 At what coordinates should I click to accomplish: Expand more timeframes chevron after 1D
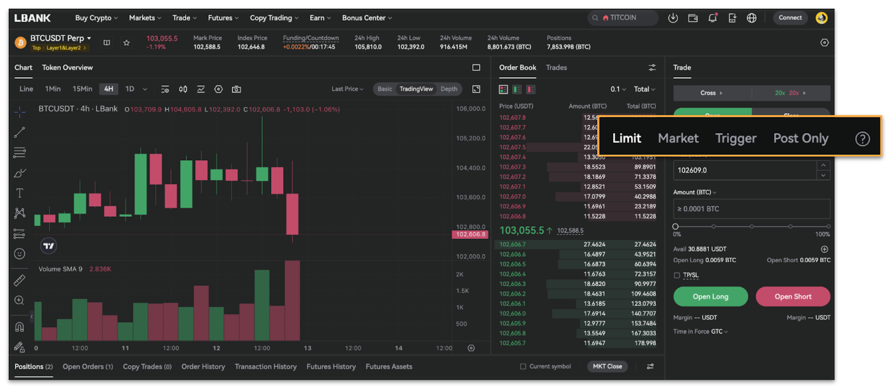coord(145,89)
